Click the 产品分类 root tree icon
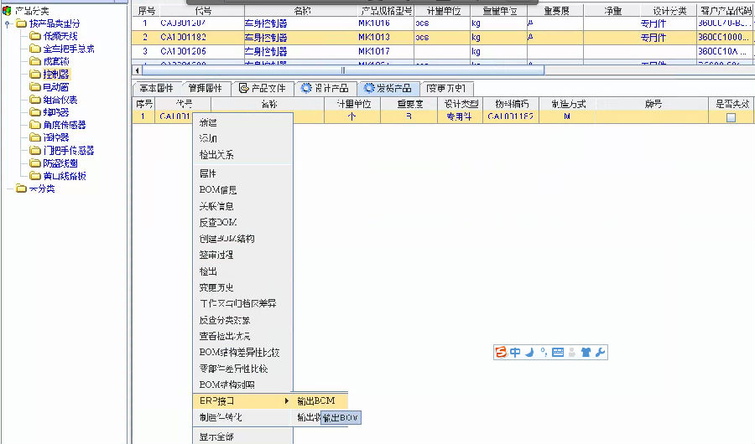 point(8,11)
